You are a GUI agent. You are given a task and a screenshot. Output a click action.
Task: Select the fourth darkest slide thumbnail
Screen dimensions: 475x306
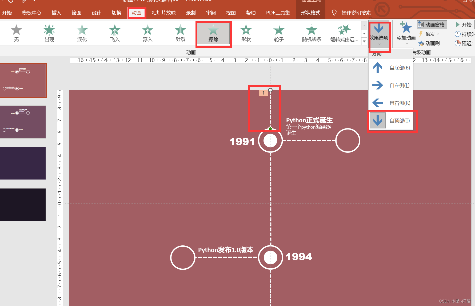pos(23,205)
